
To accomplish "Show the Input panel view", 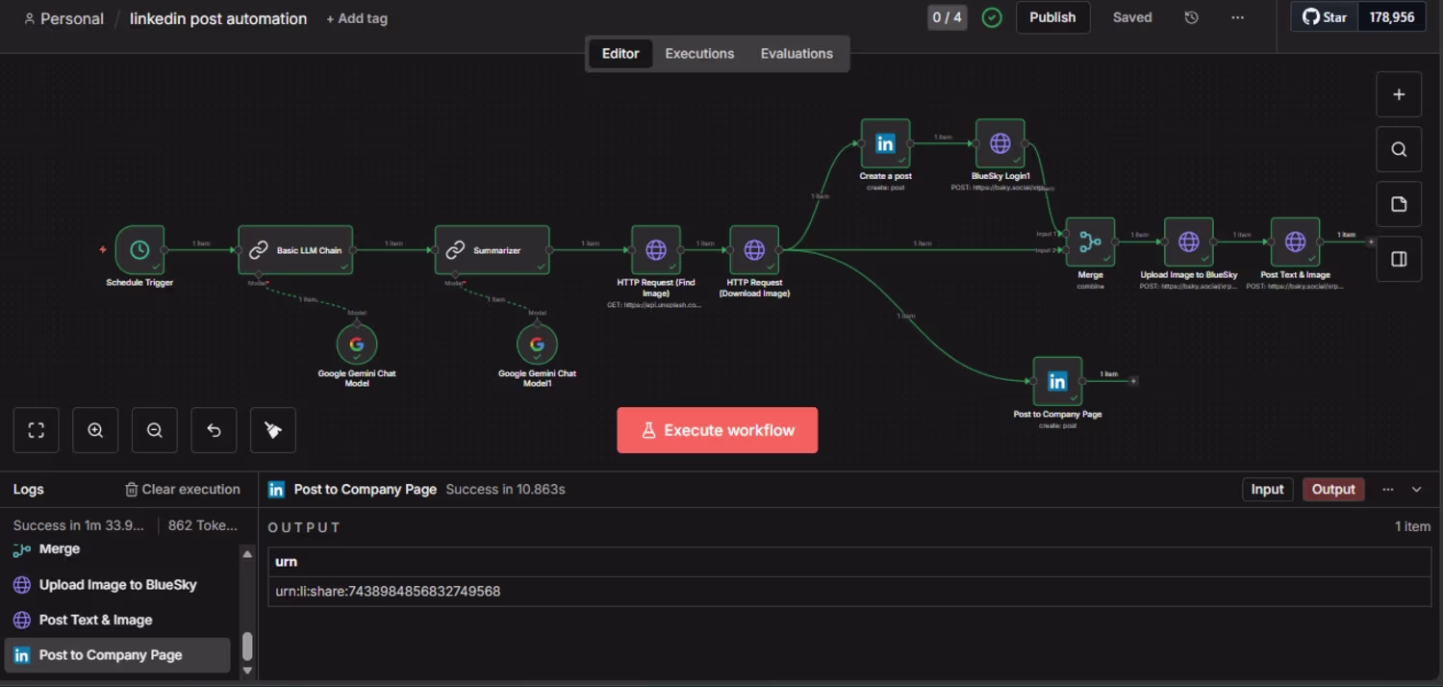I will tap(1267, 490).
